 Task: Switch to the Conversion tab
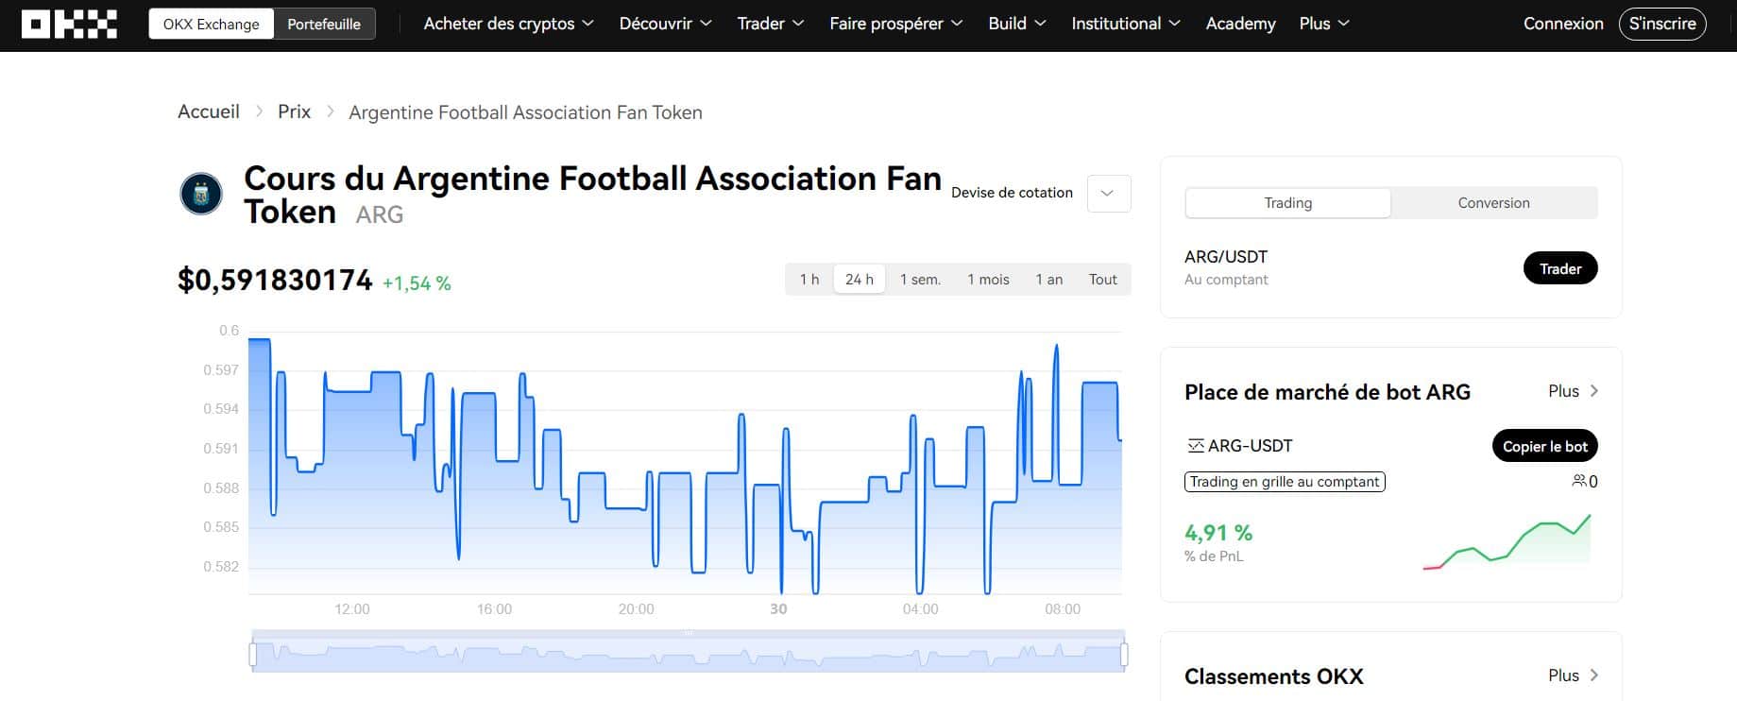[x=1493, y=203]
